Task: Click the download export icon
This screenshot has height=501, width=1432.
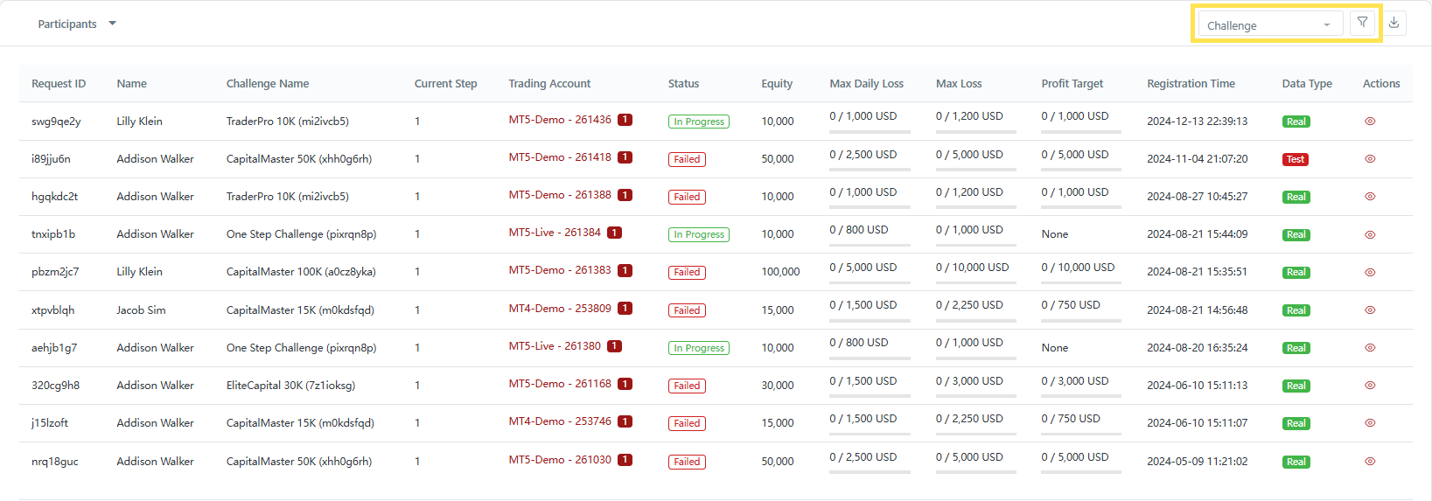Action: [1394, 24]
